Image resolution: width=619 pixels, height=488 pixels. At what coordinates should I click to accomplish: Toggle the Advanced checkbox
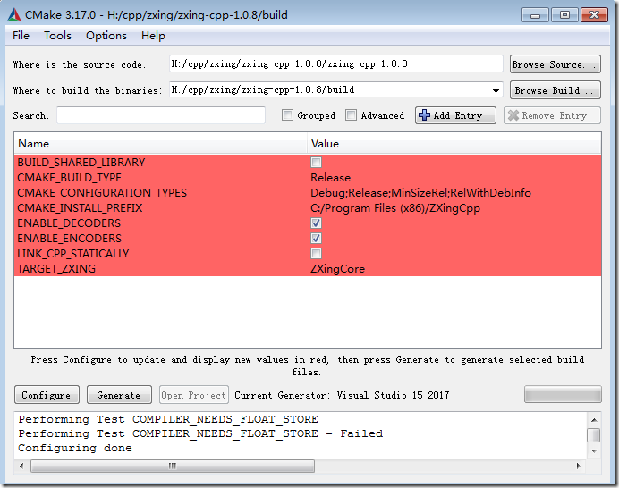pos(351,115)
